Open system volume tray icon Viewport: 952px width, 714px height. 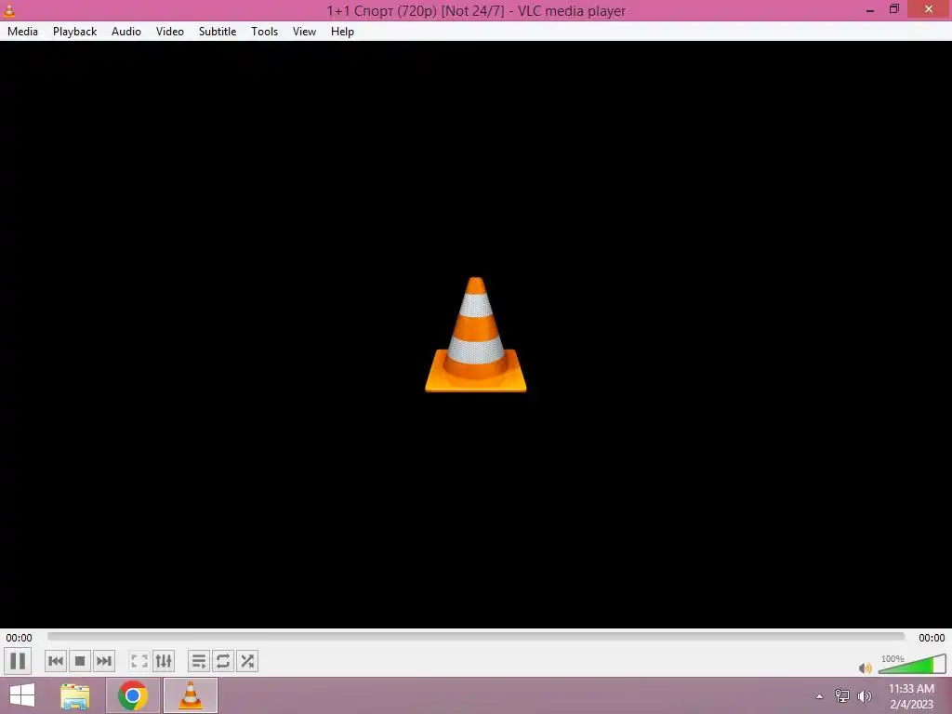coord(865,696)
